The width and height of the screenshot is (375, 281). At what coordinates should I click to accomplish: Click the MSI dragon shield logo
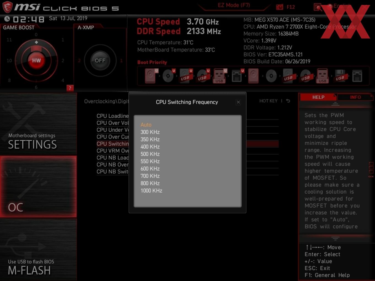click(x=7, y=7)
